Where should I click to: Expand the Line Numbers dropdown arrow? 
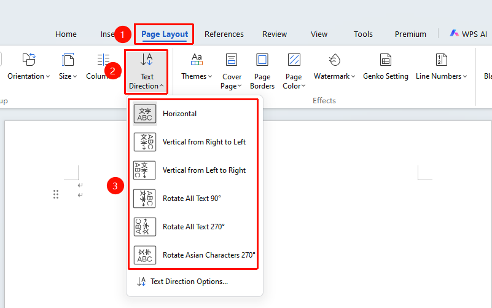click(x=465, y=76)
